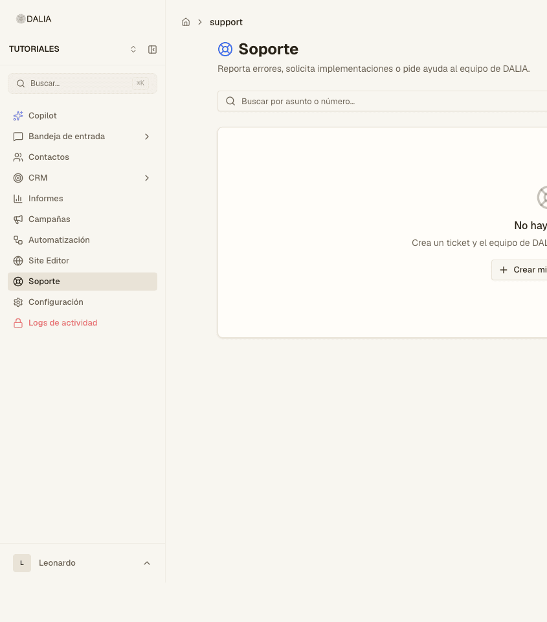
Task: Click the Campañas megaphone icon
Action: 18,219
